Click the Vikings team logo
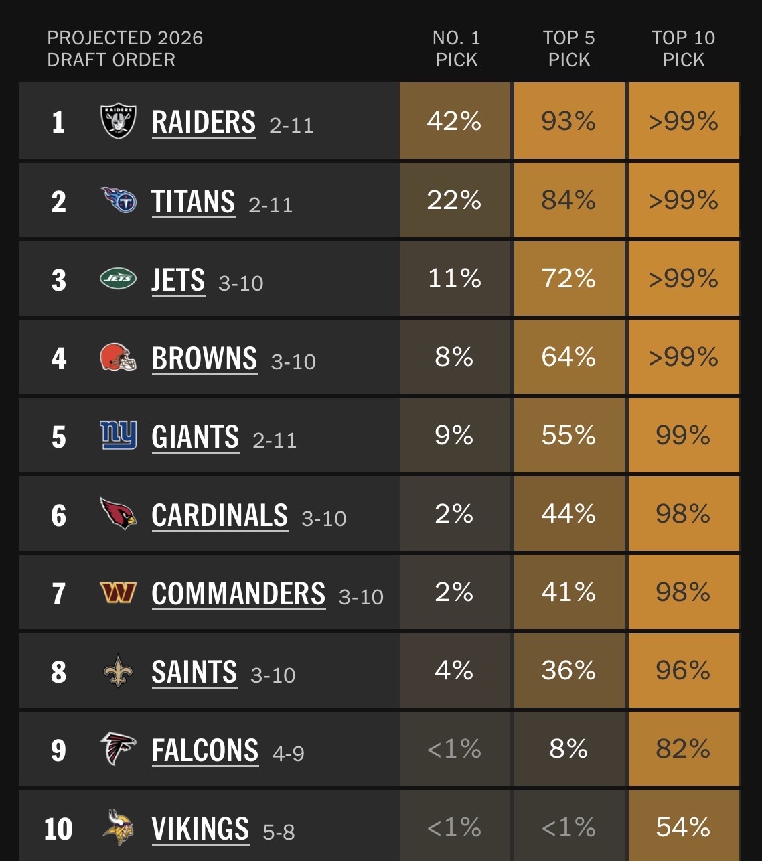Viewport: 762px width, 861px height. click(118, 827)
